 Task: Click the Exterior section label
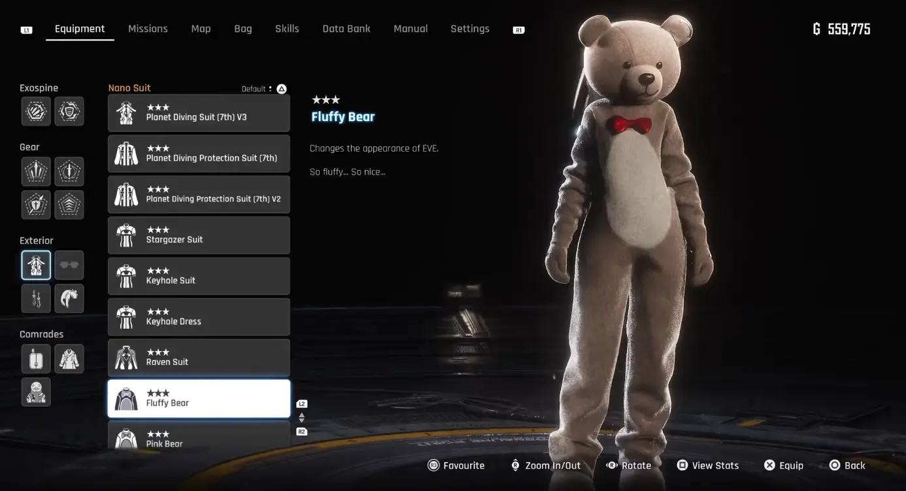tap(37, 241)
